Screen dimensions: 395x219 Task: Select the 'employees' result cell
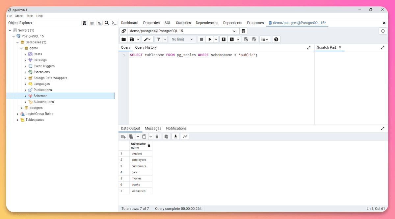coord(141,160)
